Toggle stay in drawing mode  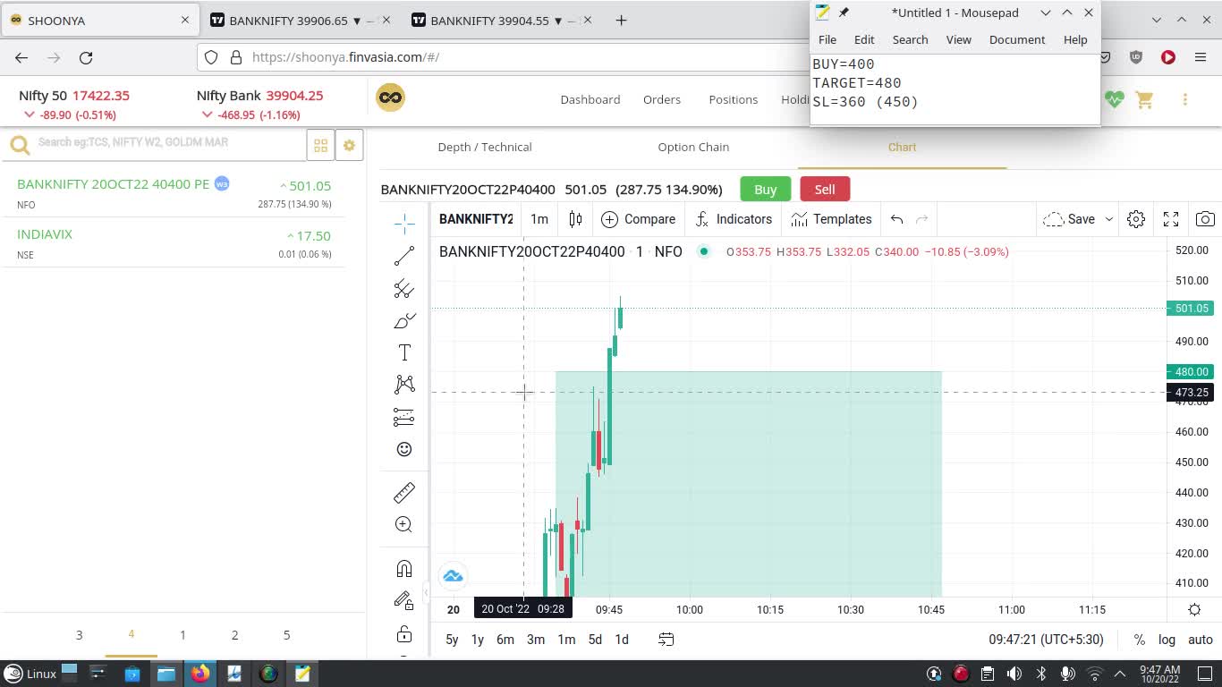pos(404,601)
